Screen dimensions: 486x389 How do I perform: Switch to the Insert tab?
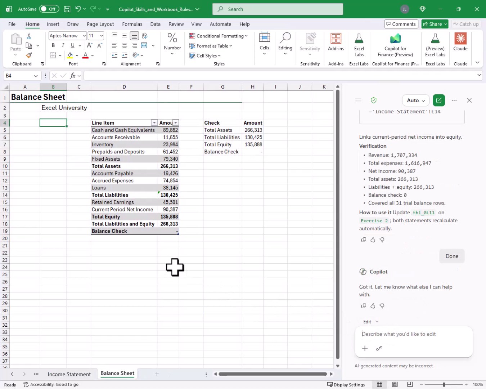pyautogui.click(x=53, y=24)
